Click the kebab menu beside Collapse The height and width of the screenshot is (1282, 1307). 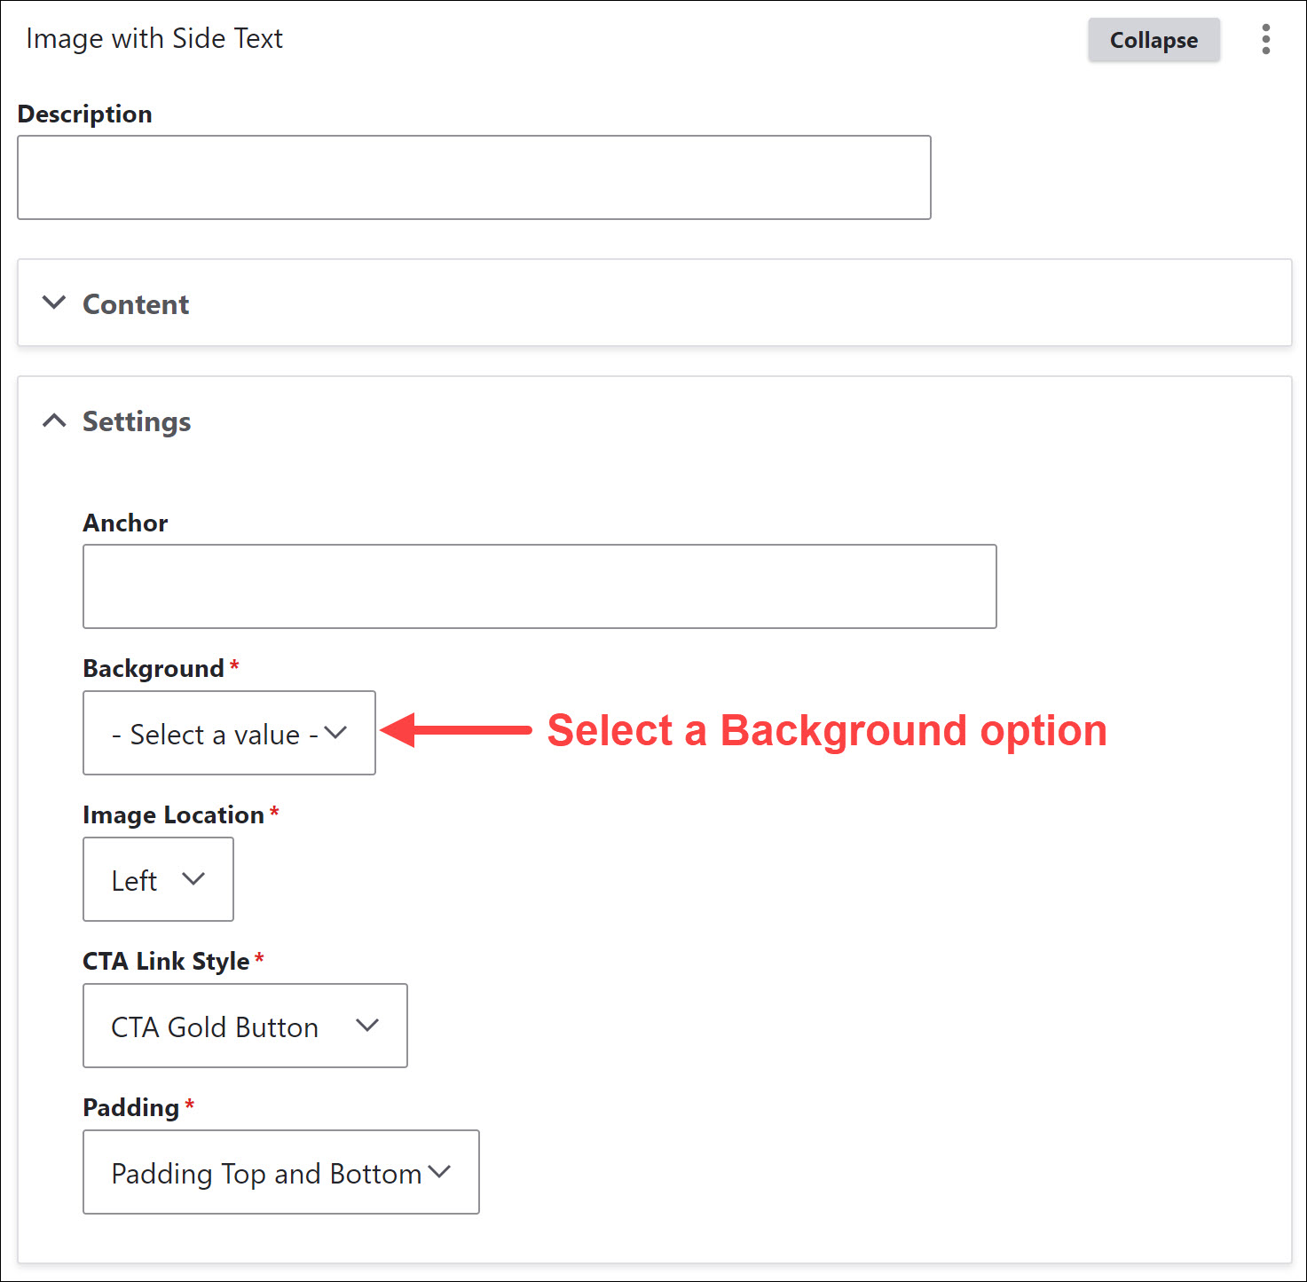pyautogui.click(x=1265, y=39)
